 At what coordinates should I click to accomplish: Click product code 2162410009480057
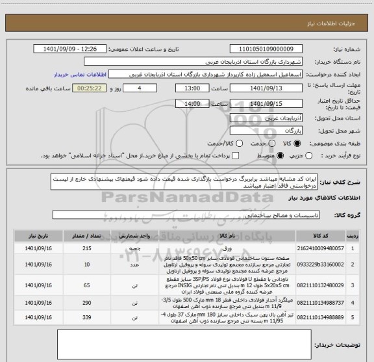point(320,248)
